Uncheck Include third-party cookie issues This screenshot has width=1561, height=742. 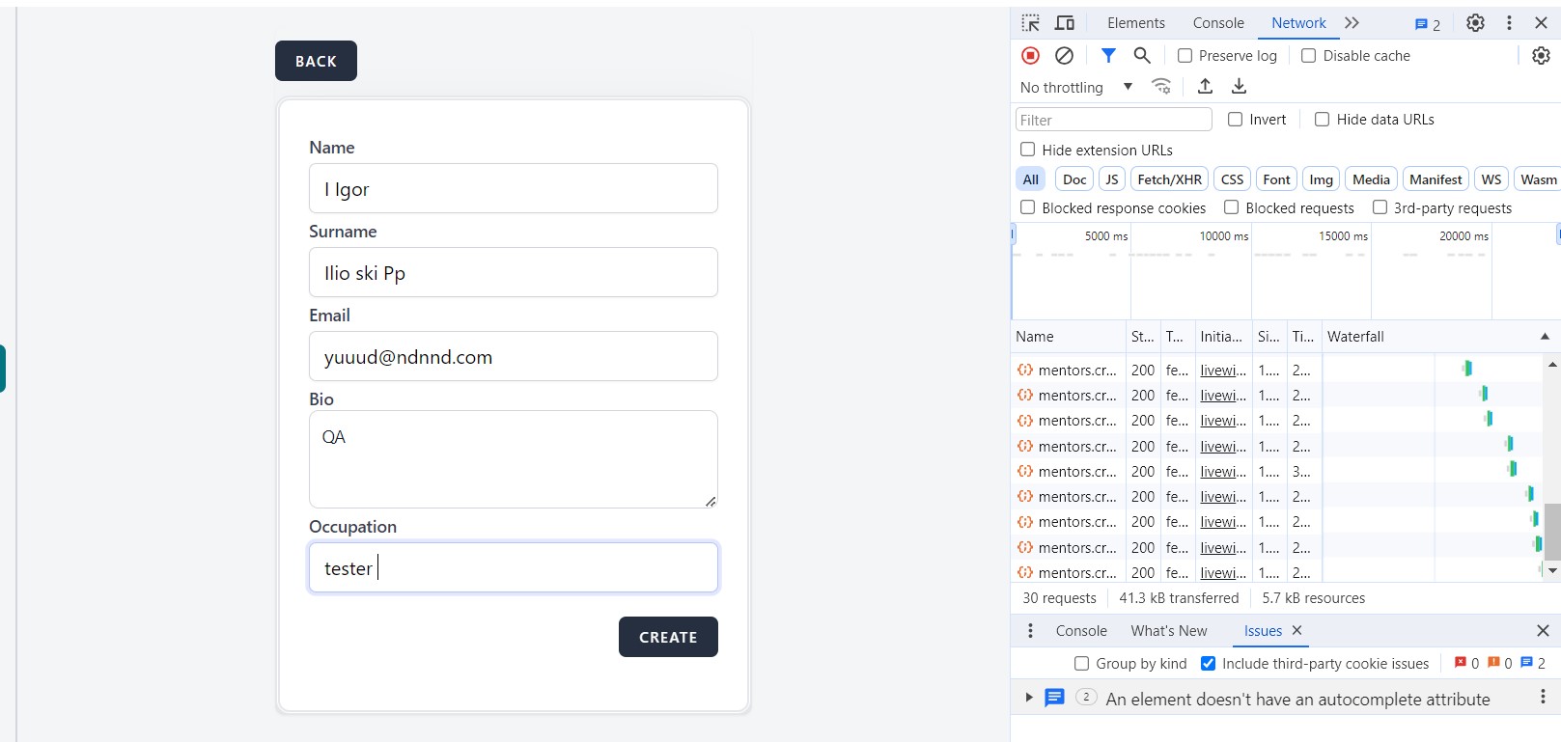[1208, 664]
